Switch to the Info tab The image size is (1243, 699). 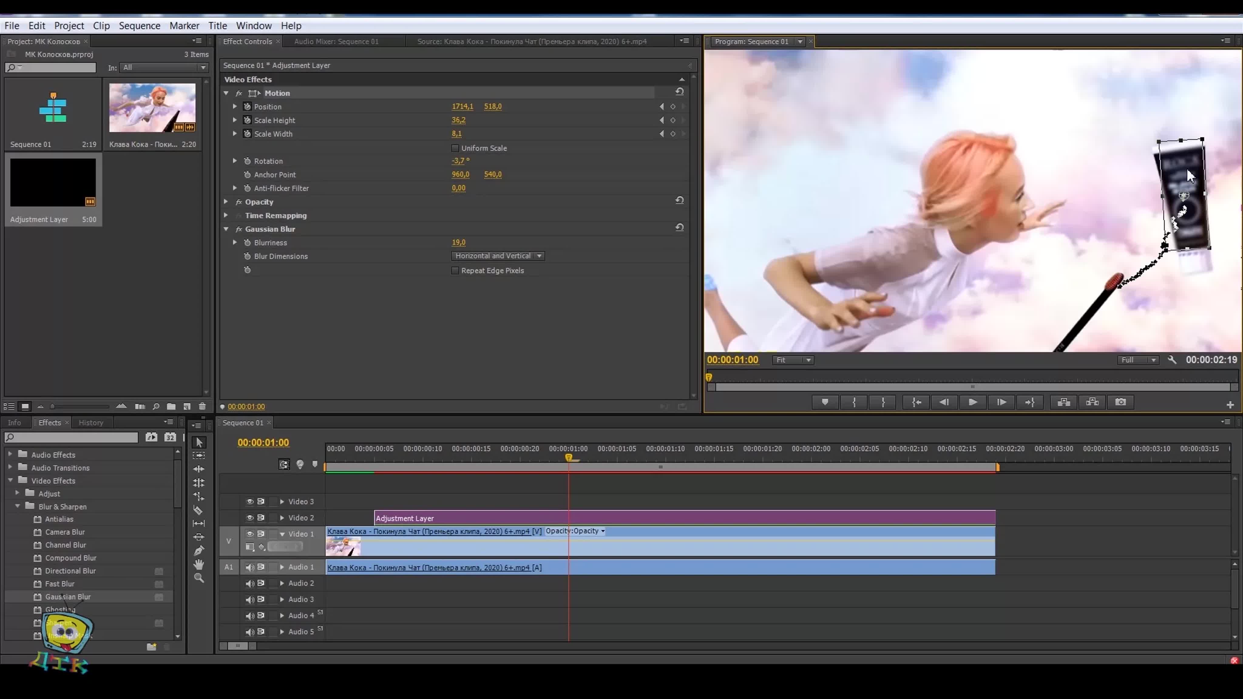pyautogui.click(x=15, y=423)
